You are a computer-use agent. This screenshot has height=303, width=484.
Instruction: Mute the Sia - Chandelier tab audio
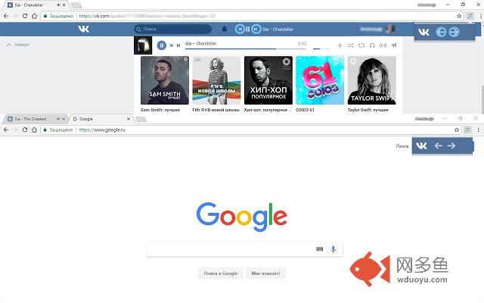[59, 5]
